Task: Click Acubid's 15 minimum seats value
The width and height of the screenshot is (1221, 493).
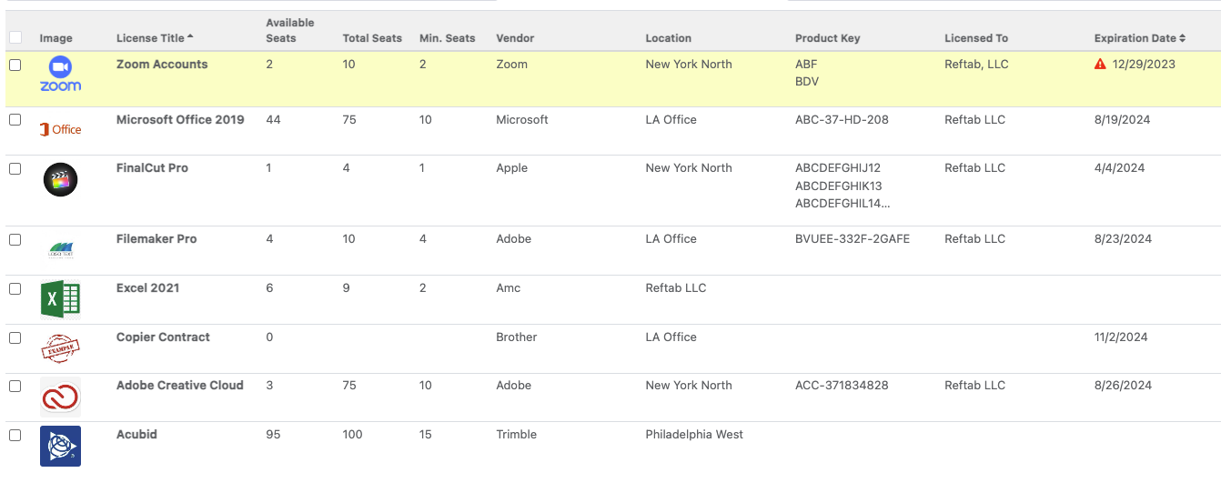Action: (x=425, y=435)
